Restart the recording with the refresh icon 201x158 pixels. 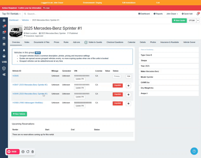click(28, 152)
